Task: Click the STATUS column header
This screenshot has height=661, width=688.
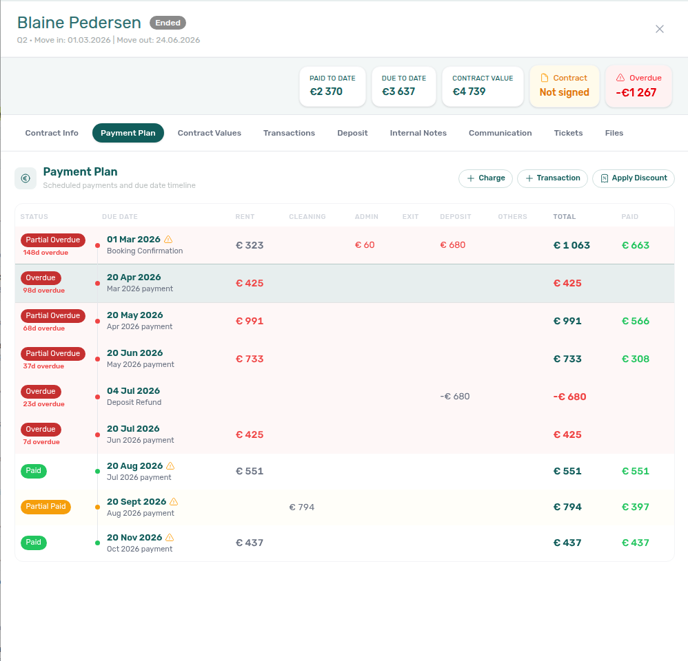Action: (34, 216)
